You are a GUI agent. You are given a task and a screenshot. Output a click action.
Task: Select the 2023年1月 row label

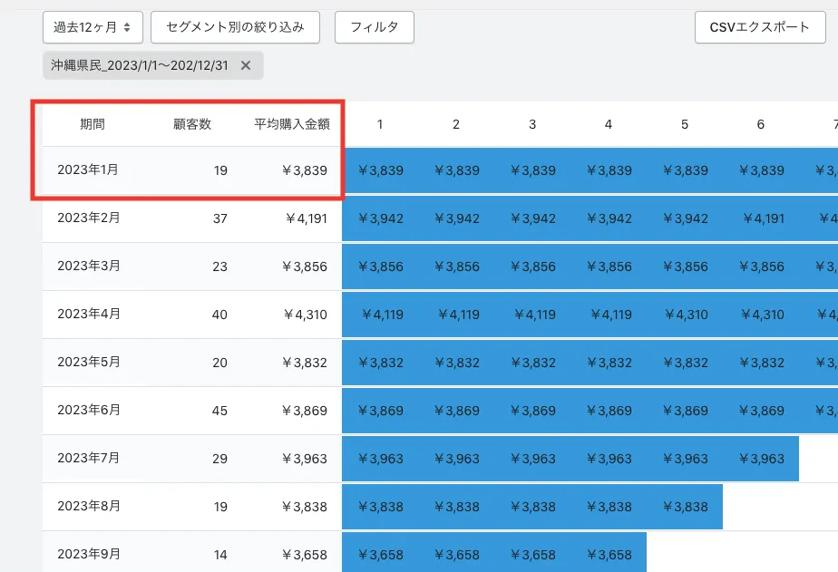(x=88, y=170)
